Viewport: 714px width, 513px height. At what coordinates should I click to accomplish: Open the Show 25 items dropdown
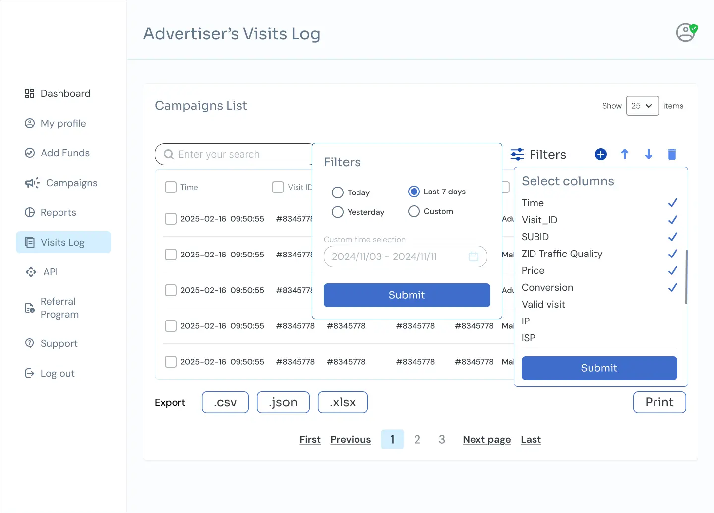[643, 106]
